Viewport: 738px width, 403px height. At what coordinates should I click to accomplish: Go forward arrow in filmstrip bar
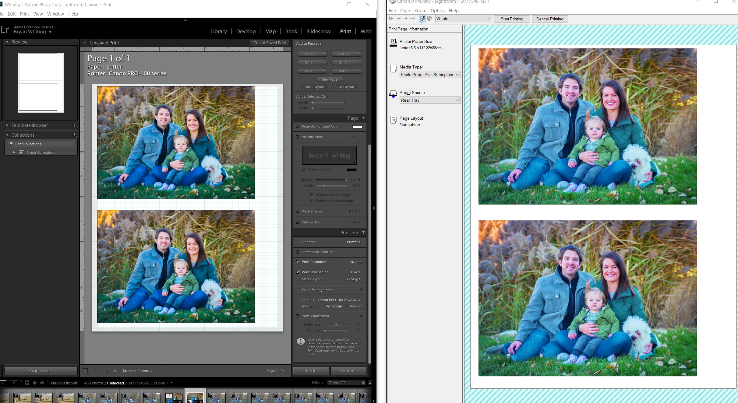[x=42, y=383]
